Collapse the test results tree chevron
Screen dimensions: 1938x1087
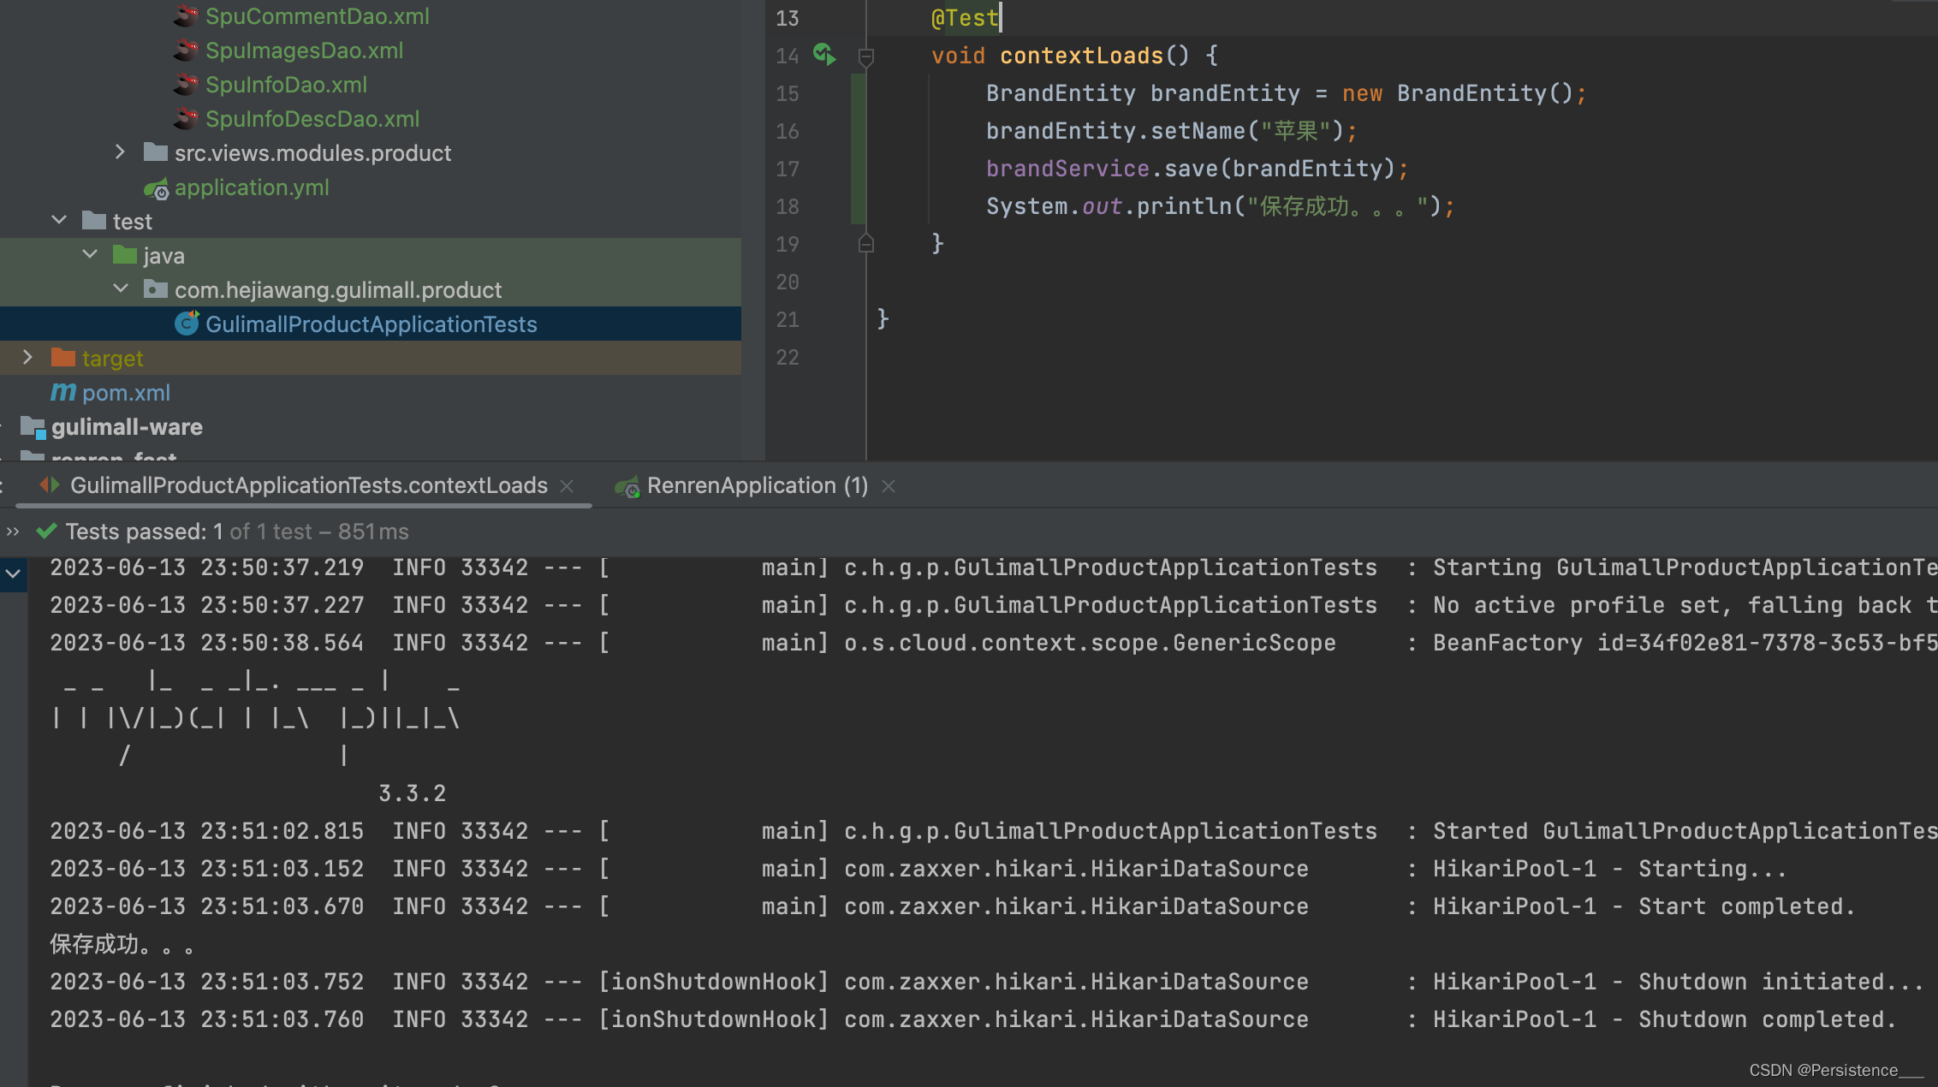click(x=13, y=573)
